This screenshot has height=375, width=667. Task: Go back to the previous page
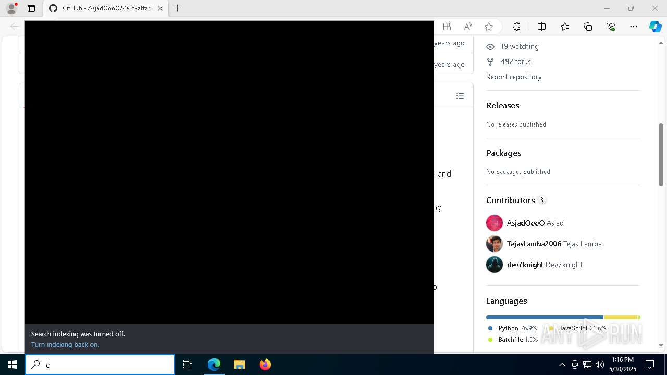[14, 27]
